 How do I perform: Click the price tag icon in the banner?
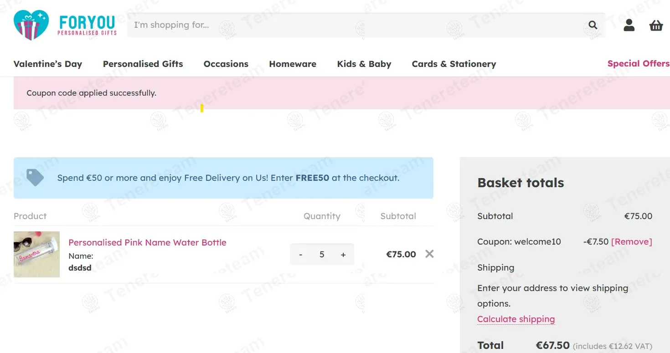tap(35, 178)
